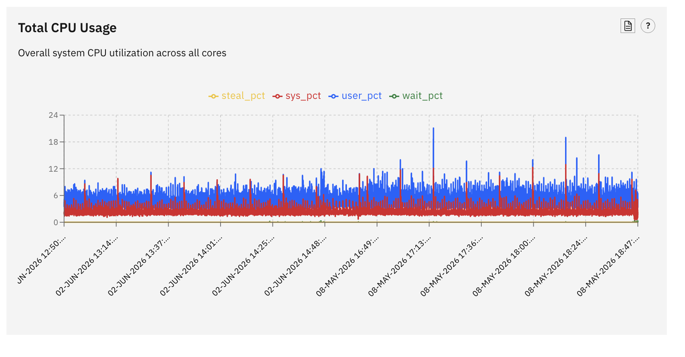Click the x-axis label 02-JUN-2026 13:14
This screenshot has height=357, width=685.
(x=87, y=266)
